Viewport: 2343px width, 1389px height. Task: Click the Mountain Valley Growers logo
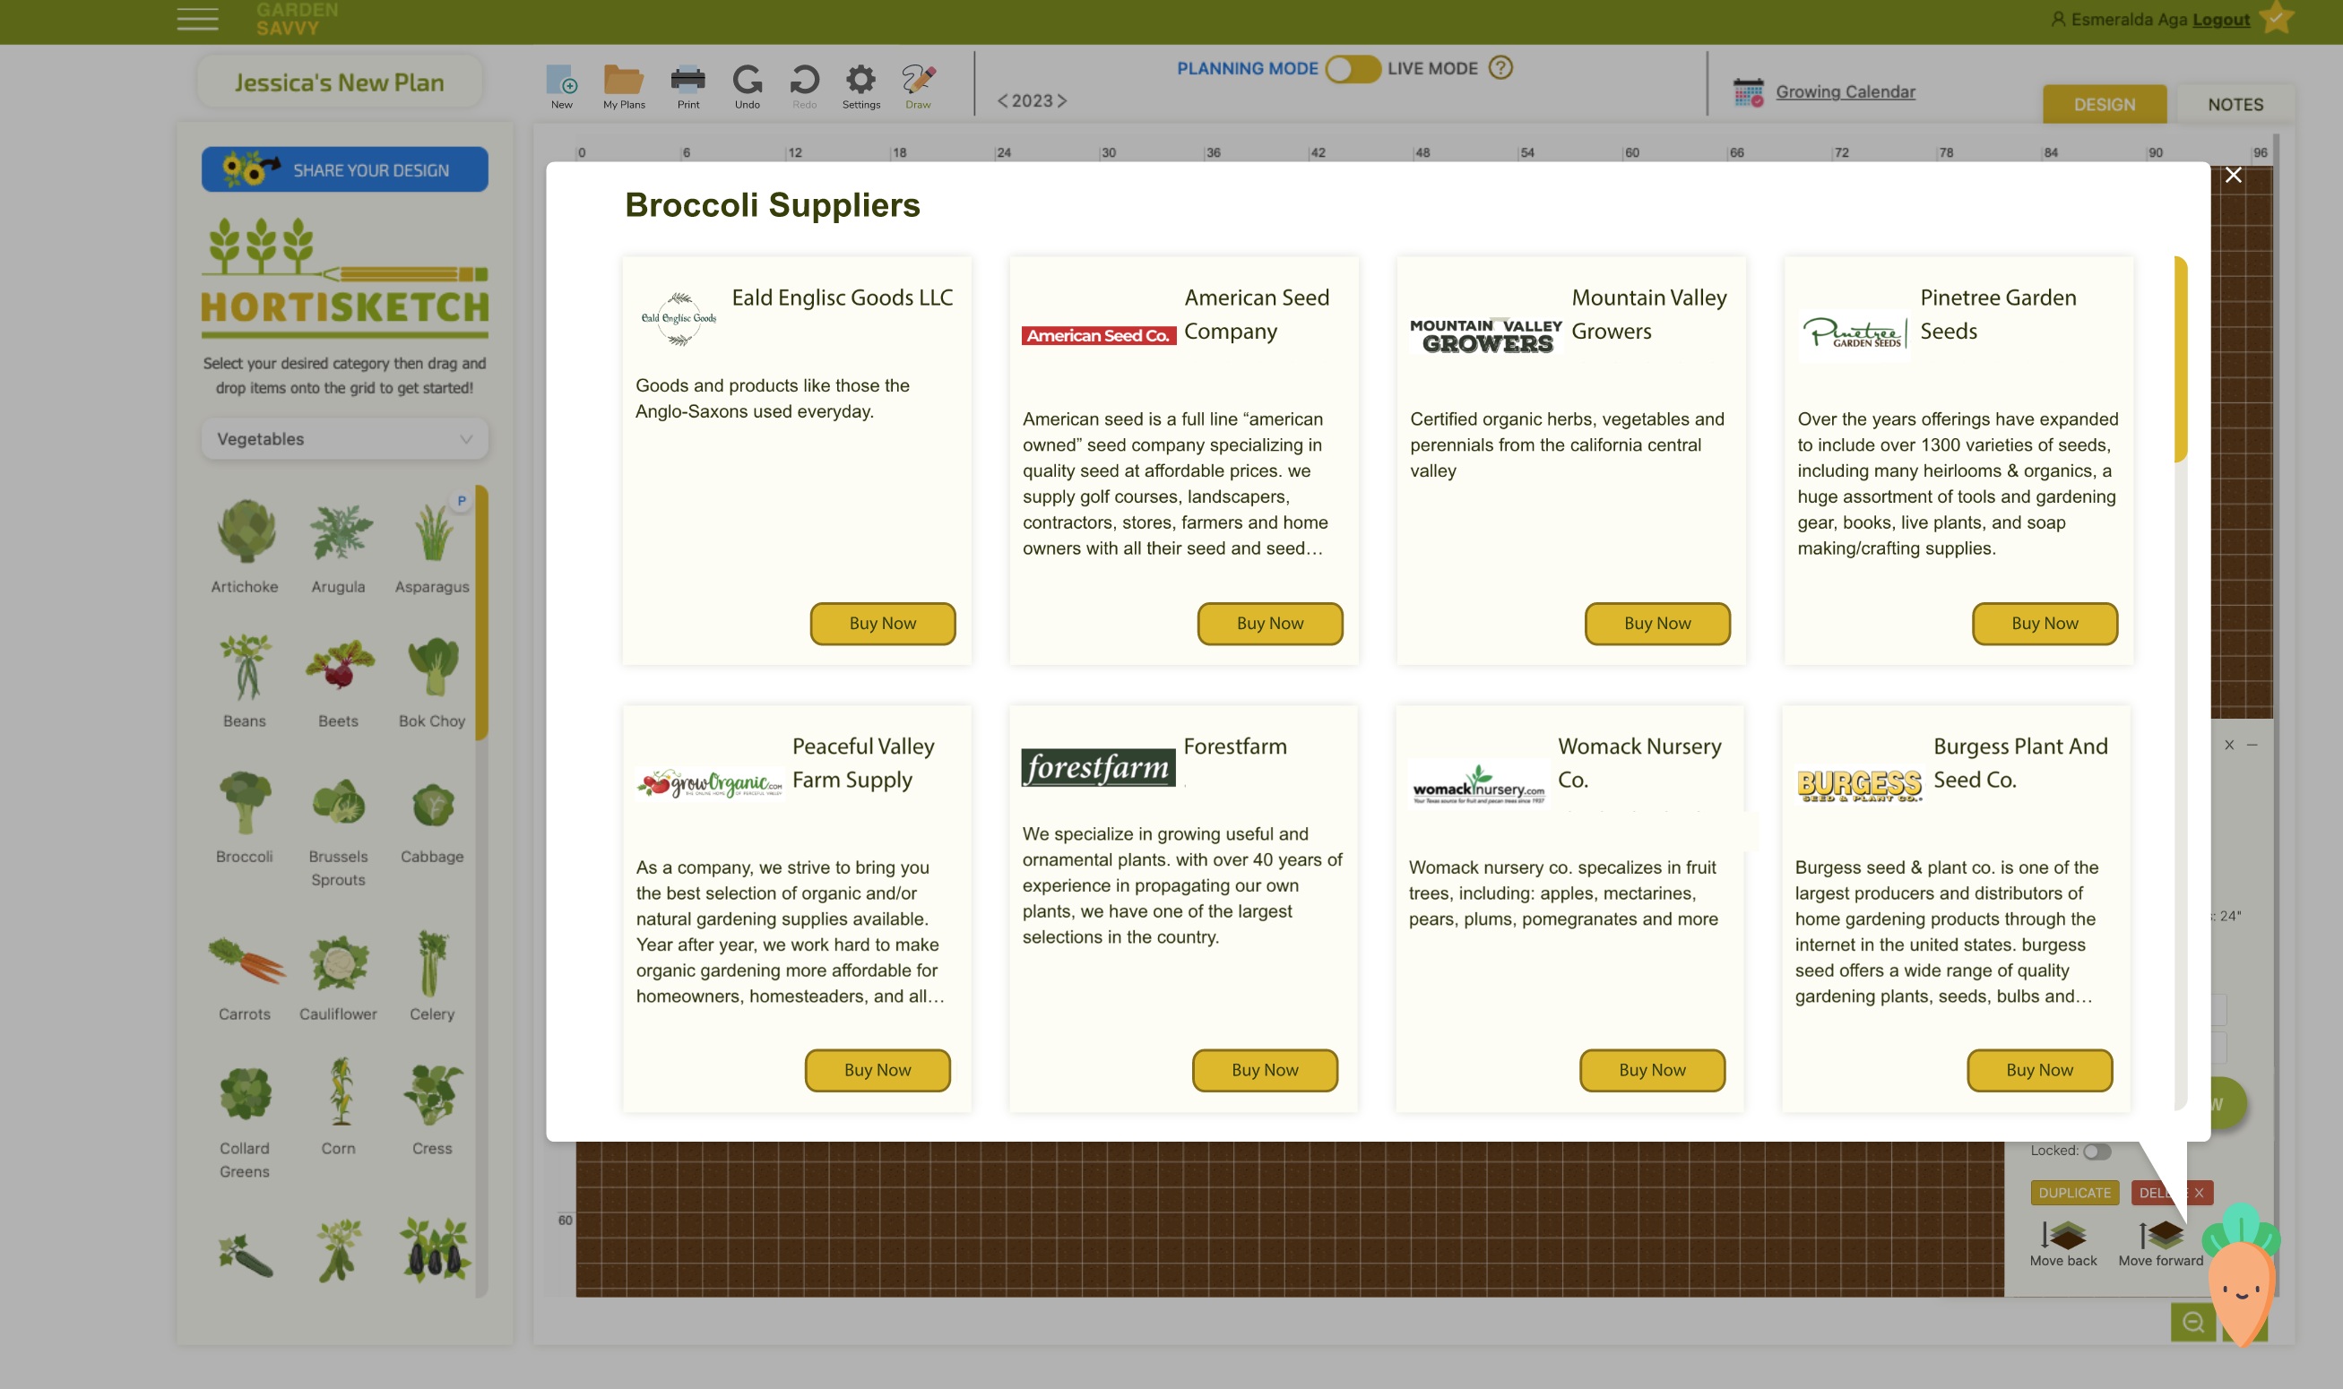[x=1485, y=336]
